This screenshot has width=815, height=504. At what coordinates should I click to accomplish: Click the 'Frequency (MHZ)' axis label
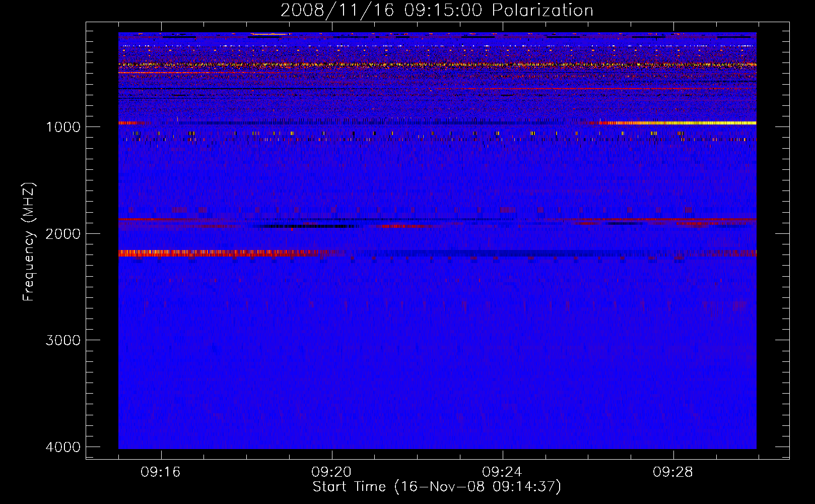click(29, 242)
